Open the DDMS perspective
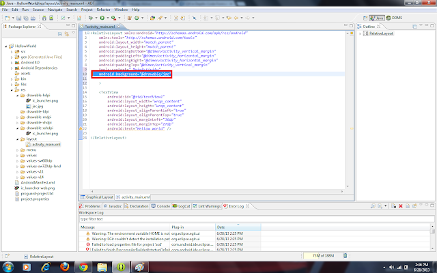Viewport: 437px width, 273px height. 394,18
